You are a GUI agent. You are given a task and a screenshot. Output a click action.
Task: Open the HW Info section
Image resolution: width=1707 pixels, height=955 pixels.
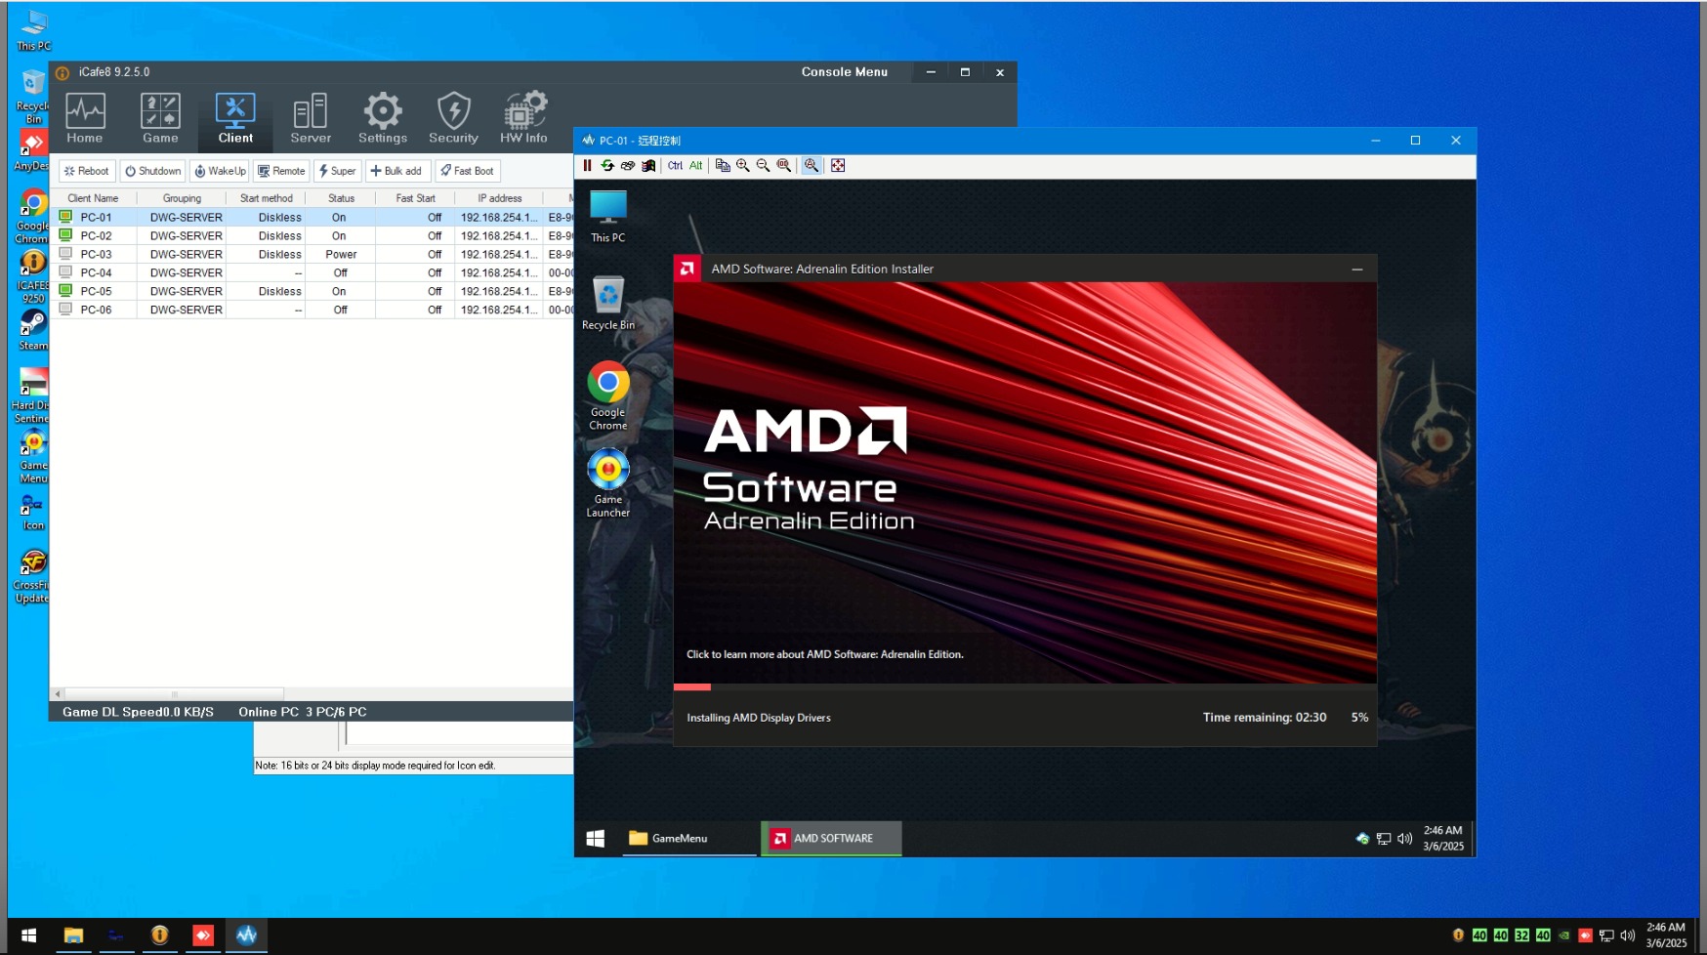point(524,119)
